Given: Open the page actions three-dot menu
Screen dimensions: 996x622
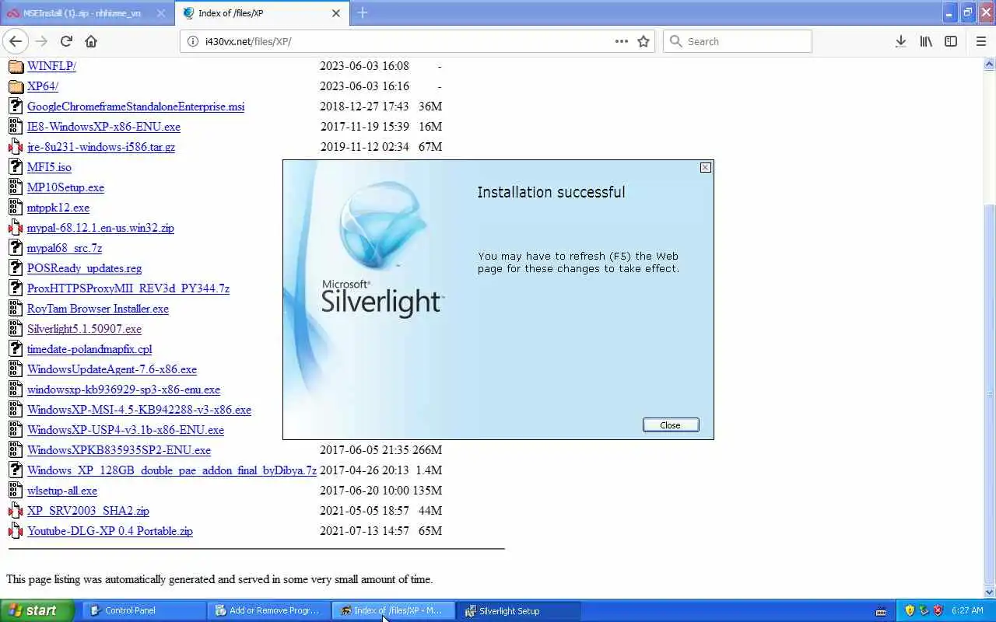Looking at the screenshot, I should point(622,41).
